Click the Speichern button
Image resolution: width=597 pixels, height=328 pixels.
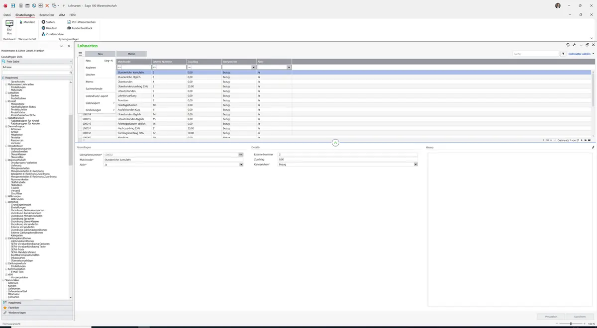click(x=580, y=317)
